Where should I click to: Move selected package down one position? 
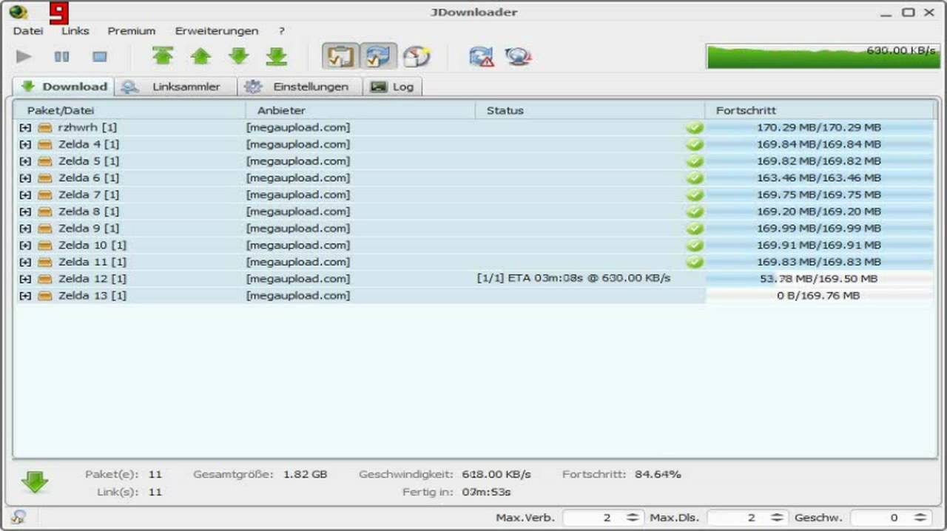pyautogui.click(x=238, y=56)
